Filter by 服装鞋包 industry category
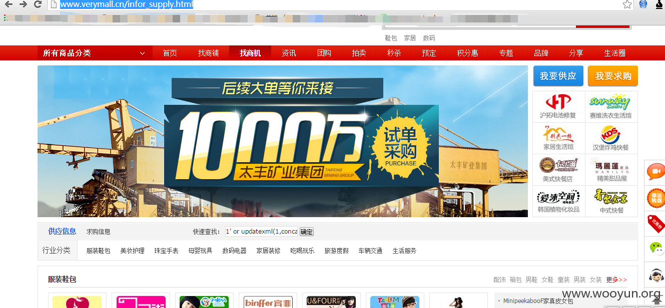The width and height of the screenshot is (665, 308). click(98, 251)
